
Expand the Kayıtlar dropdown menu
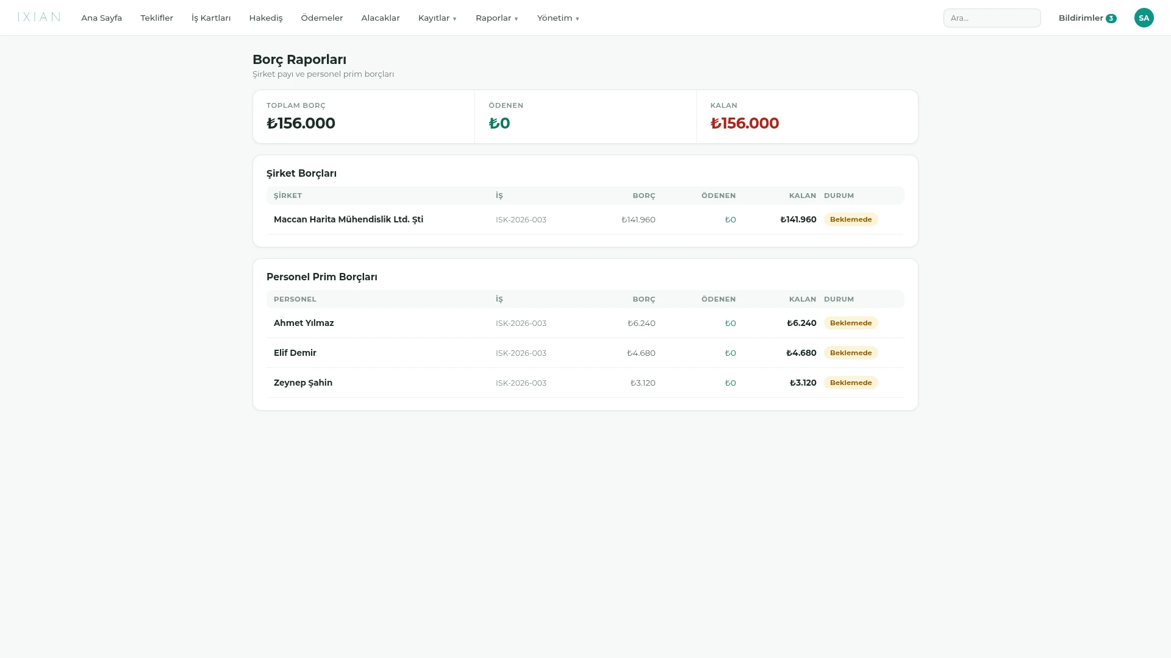[x=437, y=18]
